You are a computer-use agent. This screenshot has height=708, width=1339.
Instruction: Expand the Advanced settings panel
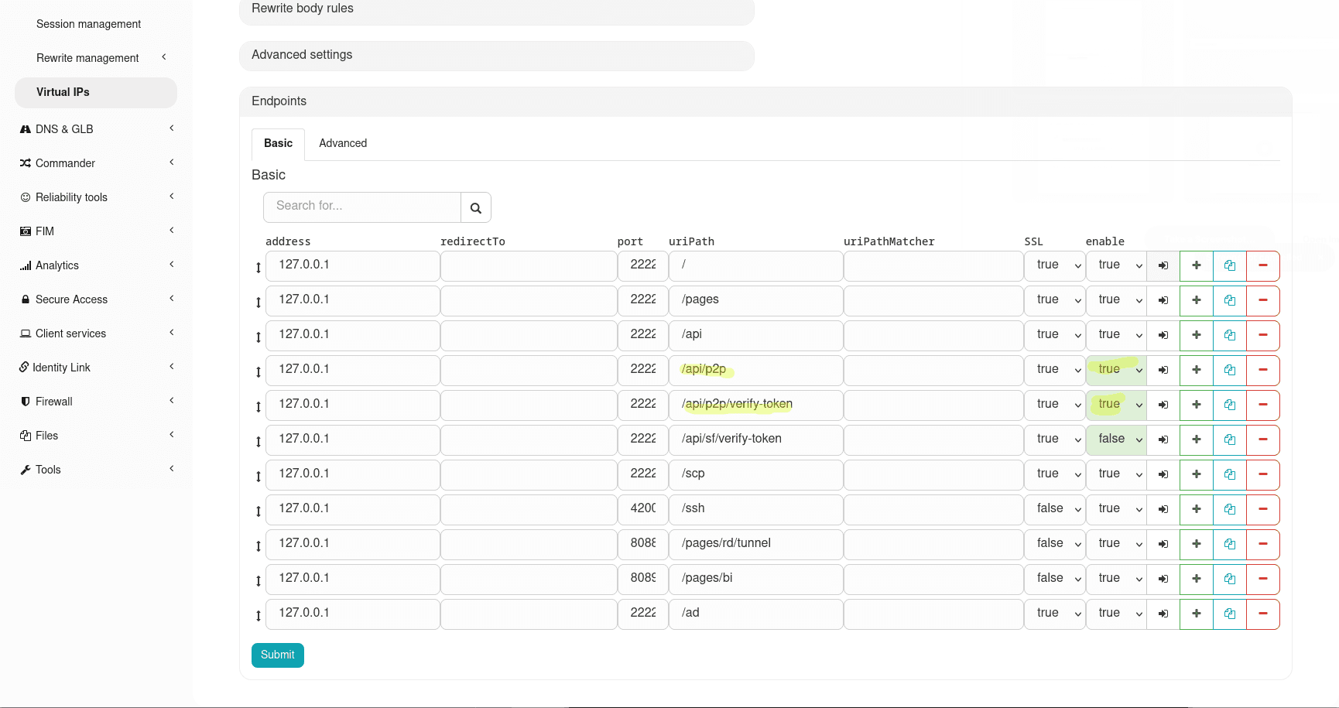pyautogui.click(x=496, y=55)
